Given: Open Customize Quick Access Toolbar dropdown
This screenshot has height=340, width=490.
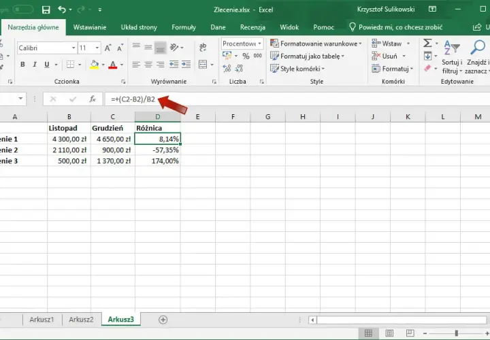Looking at the screenshot, I should [x=100, y=10].
